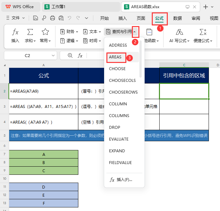
Task: Click the 便捷公式 quick formula icon
Action: [x=203, y=32]
